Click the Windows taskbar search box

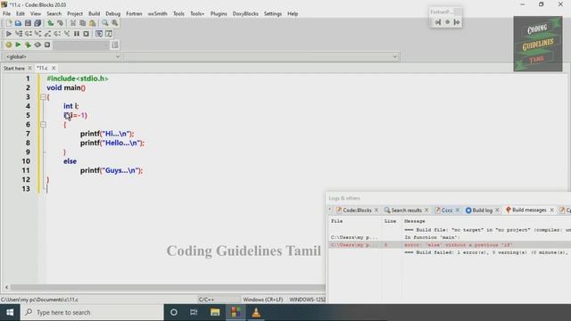tap(92, 312)
